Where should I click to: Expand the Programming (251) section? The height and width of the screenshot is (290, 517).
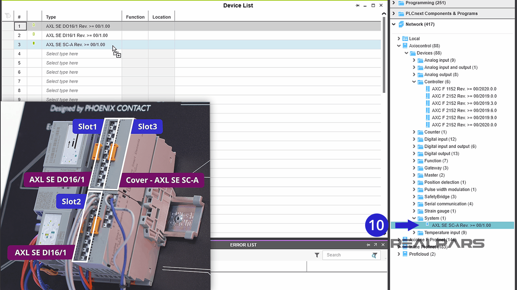point(393,3)
